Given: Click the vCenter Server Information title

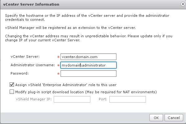Looking at the screenshot, I should coord(31,4).
